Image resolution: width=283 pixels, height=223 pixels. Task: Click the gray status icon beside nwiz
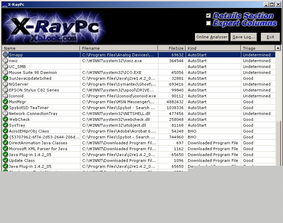point(6,60)
